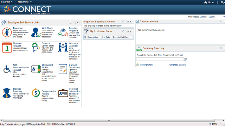225x126 pixels.
Task: Open the Compensation History dollar icon
Action: point(36,93)
